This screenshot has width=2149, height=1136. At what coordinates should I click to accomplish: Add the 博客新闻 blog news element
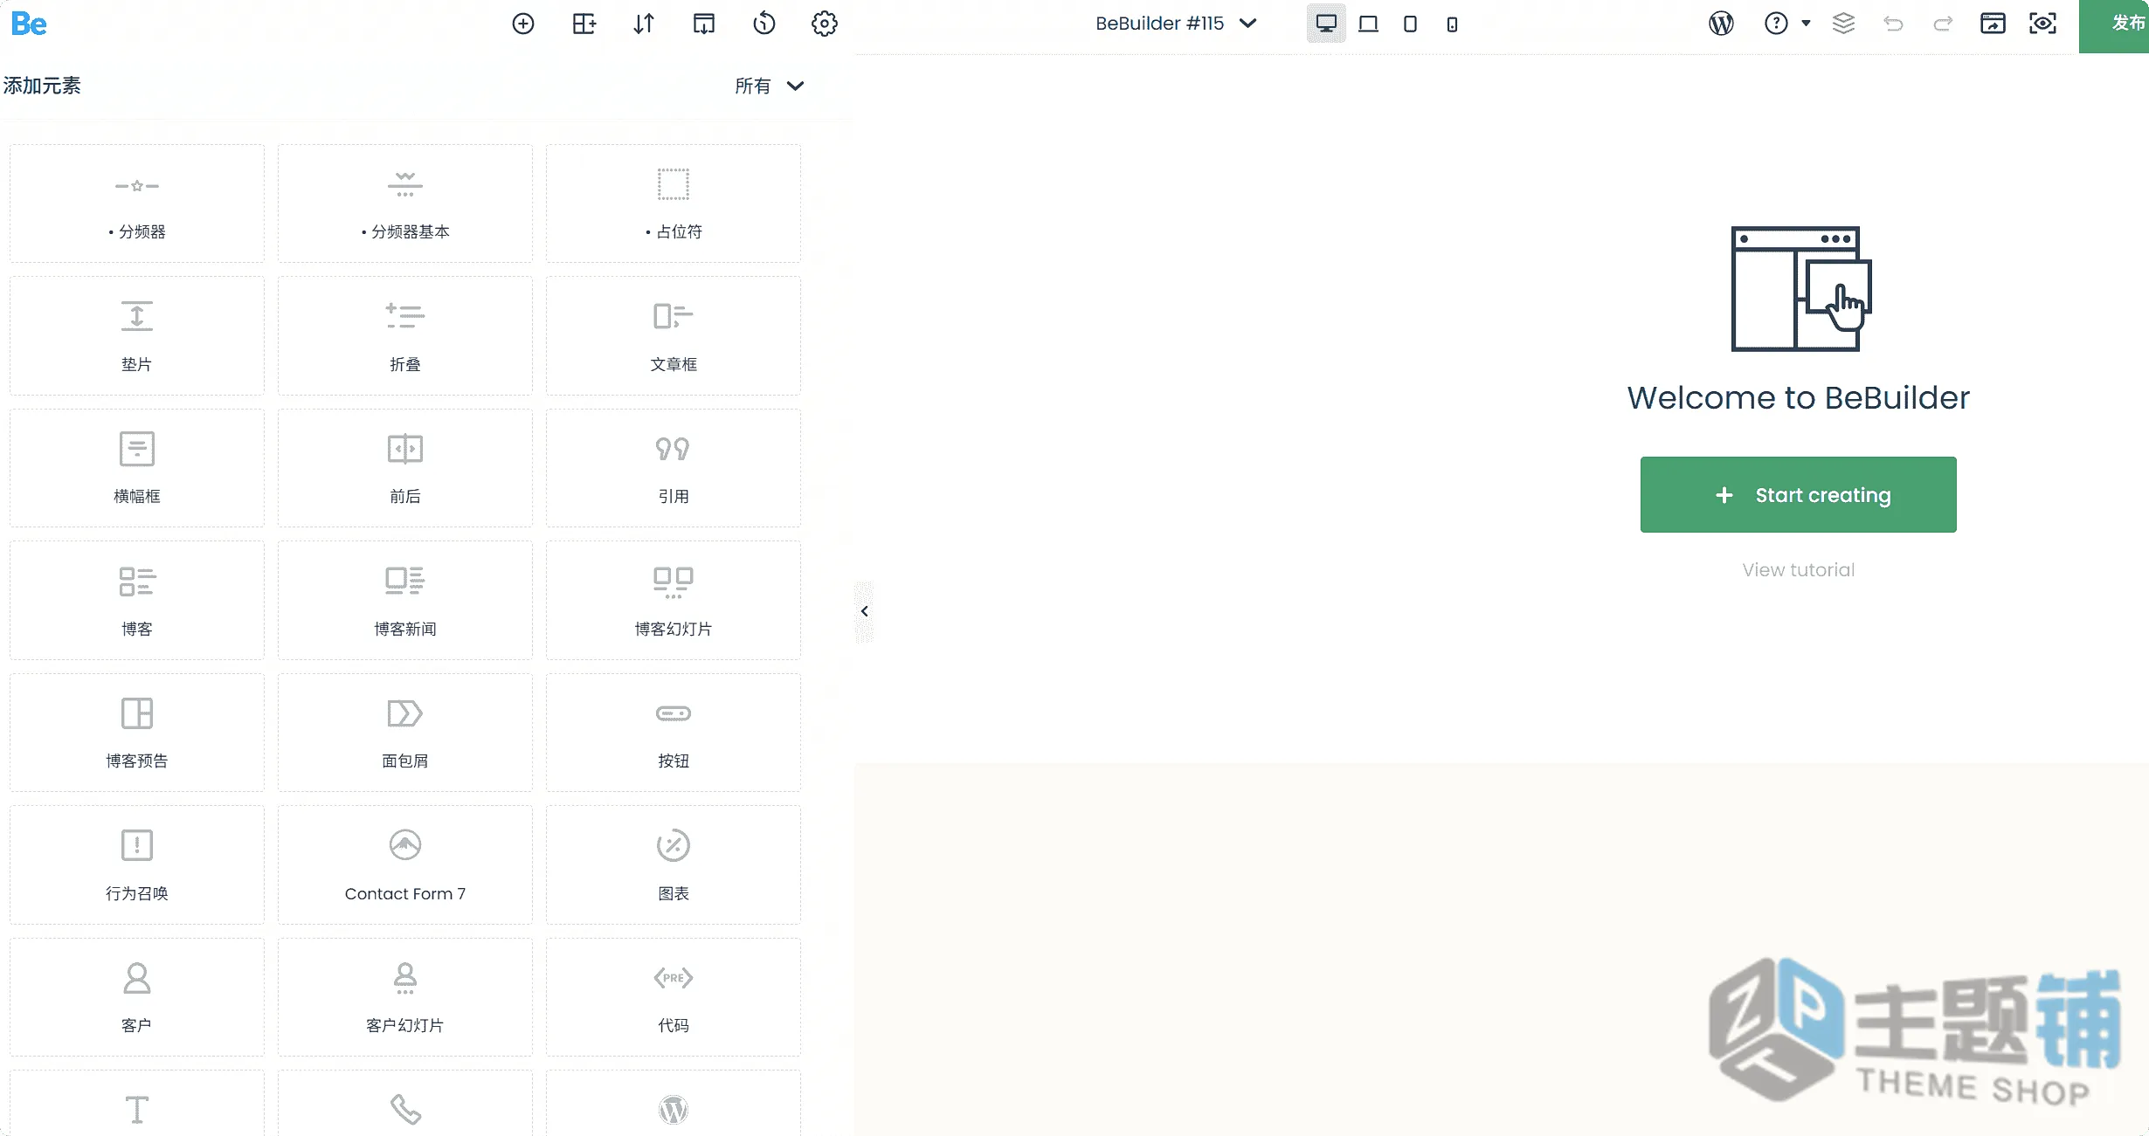tap(405, 601)
